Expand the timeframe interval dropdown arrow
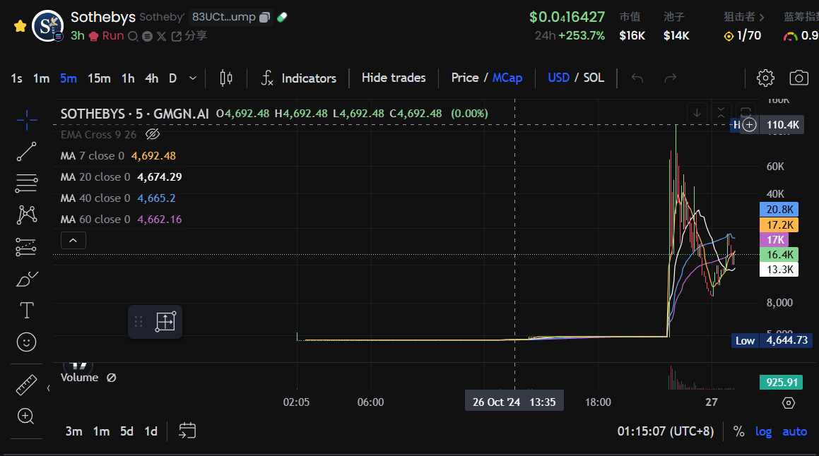 point(193,78)
